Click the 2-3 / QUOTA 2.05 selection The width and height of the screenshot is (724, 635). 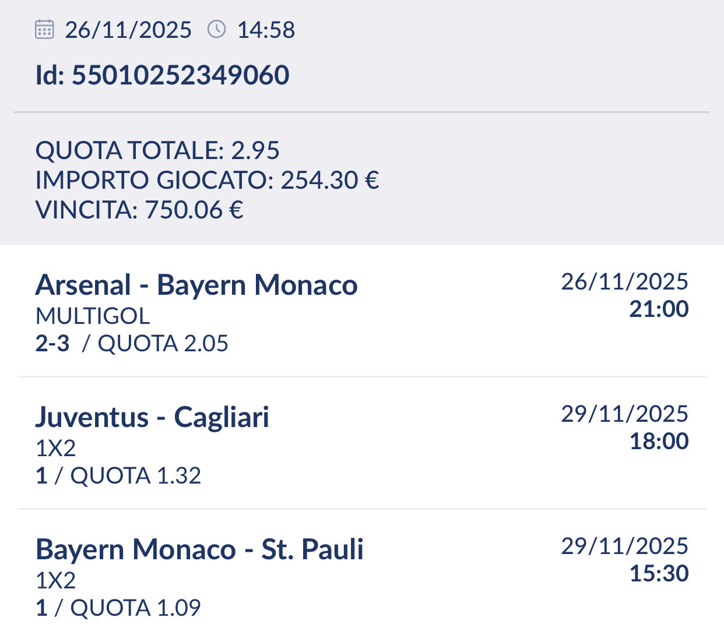click(x=132, y=343)
